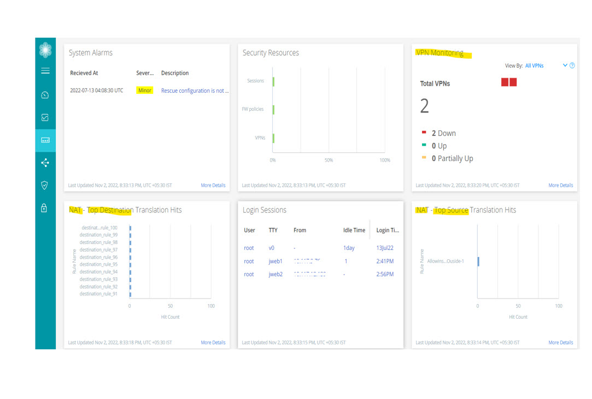Open More Details in System Alarms
This screenshot has width=592, height=399.
[x=213, y=185]
